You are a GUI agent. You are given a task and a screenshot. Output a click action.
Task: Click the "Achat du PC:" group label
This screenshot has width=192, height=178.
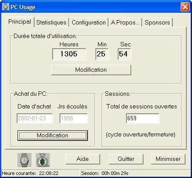[x=31, y=94]
